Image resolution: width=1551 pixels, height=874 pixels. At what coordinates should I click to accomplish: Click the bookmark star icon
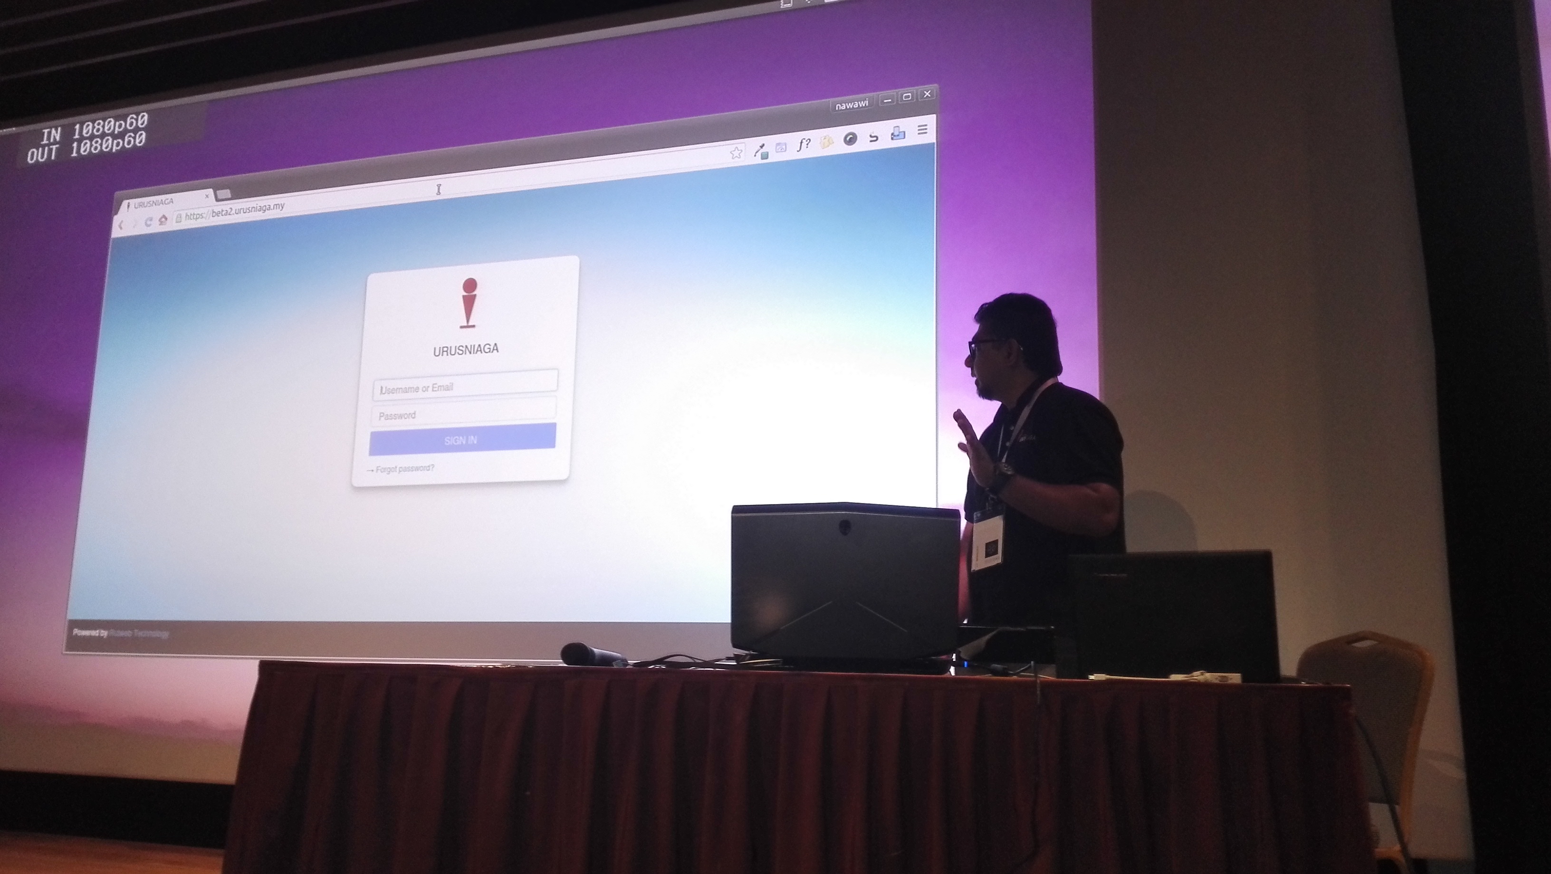(736, 153)
